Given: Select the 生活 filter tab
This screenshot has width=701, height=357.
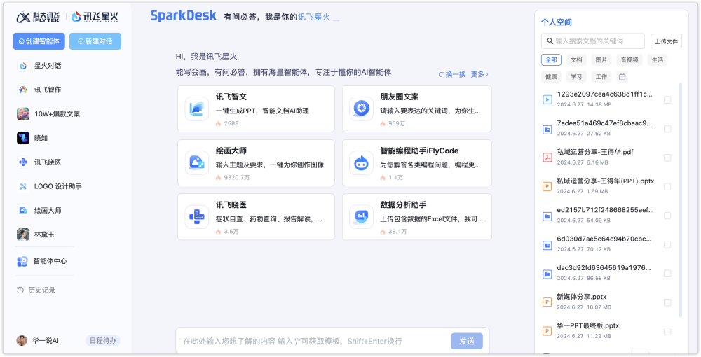Looking at the screenshot, I should click(x=658, y=59).
